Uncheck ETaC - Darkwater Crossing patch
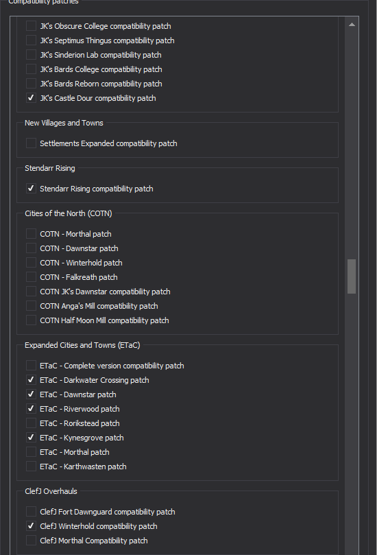 (x=31, y=380)
